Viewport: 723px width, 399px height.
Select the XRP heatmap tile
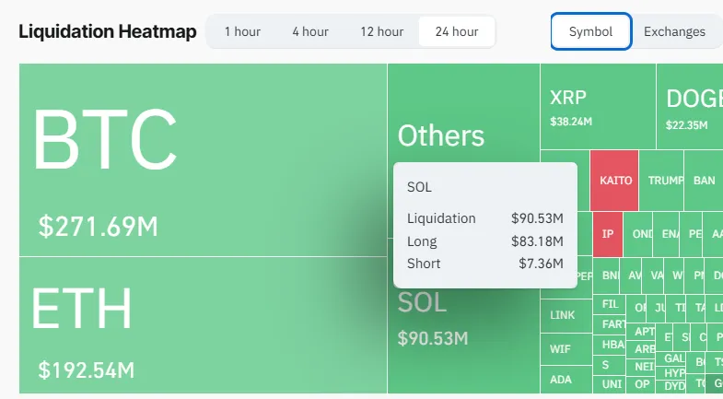(x=597, y=107)
